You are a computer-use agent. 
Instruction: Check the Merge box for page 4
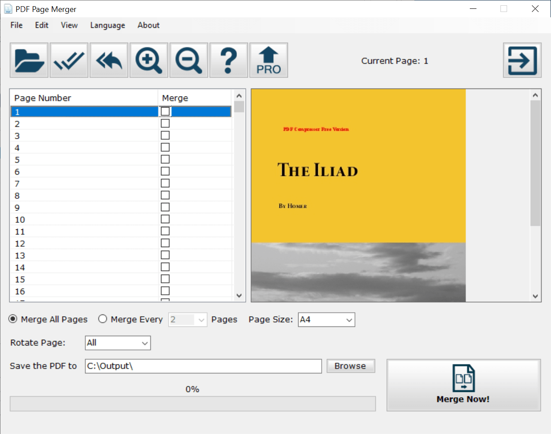[x=165, y=147]
